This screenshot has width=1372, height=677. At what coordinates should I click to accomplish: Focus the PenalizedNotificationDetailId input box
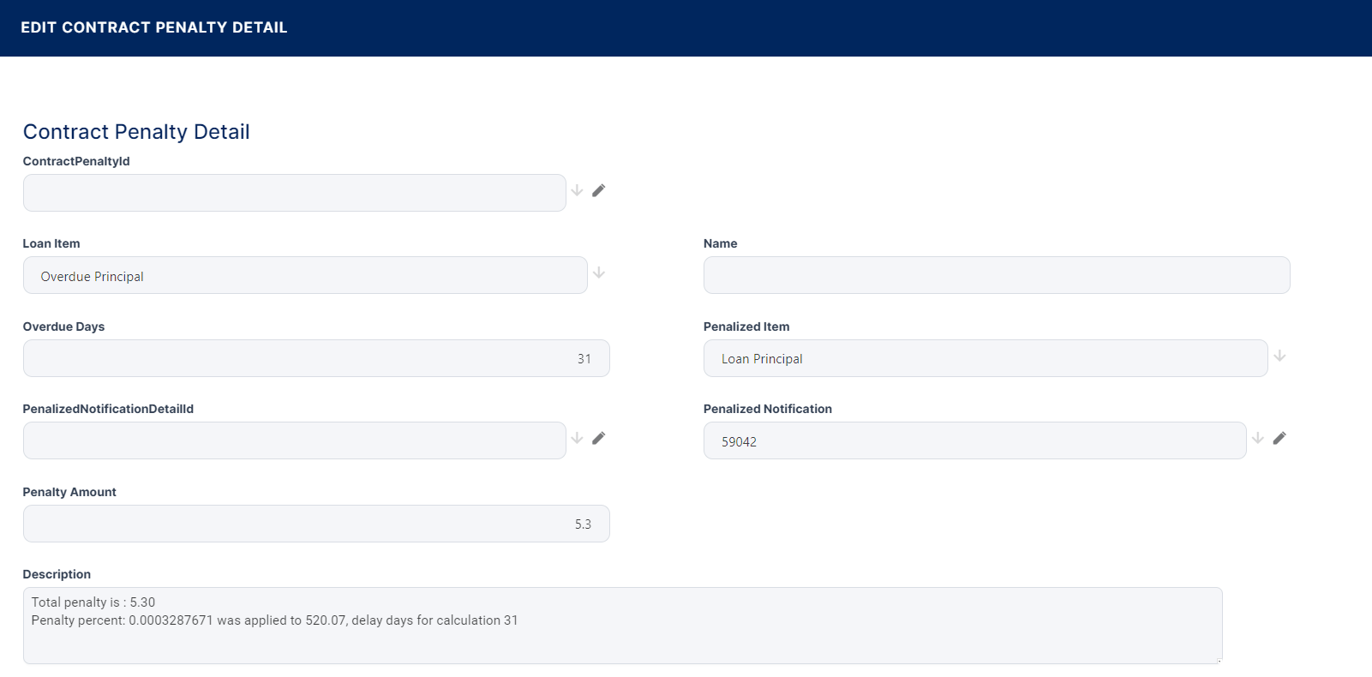coord(294,440)
